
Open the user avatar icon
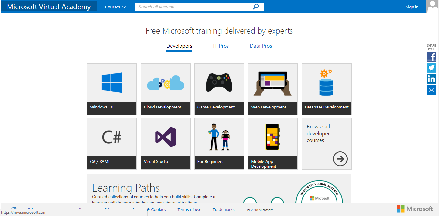pos(432,7)
